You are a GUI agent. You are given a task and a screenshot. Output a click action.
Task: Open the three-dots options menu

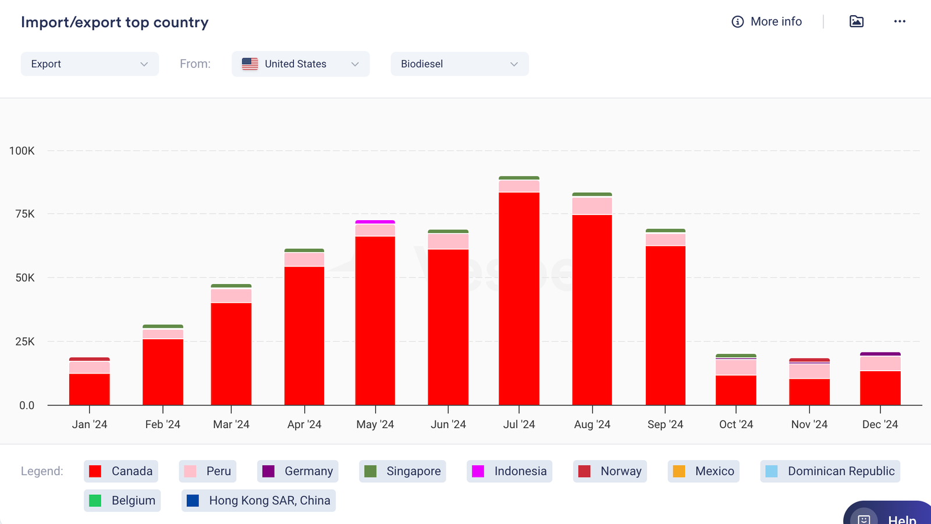coord(900,21)
